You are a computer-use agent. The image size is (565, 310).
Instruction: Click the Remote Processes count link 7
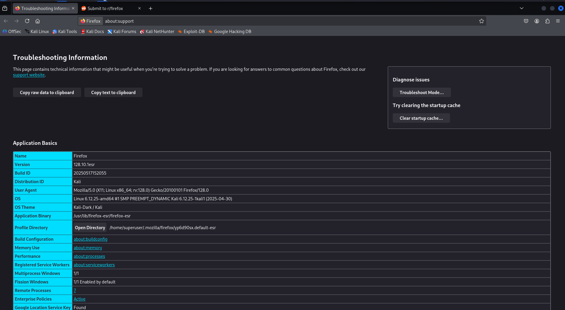[75, 291]
